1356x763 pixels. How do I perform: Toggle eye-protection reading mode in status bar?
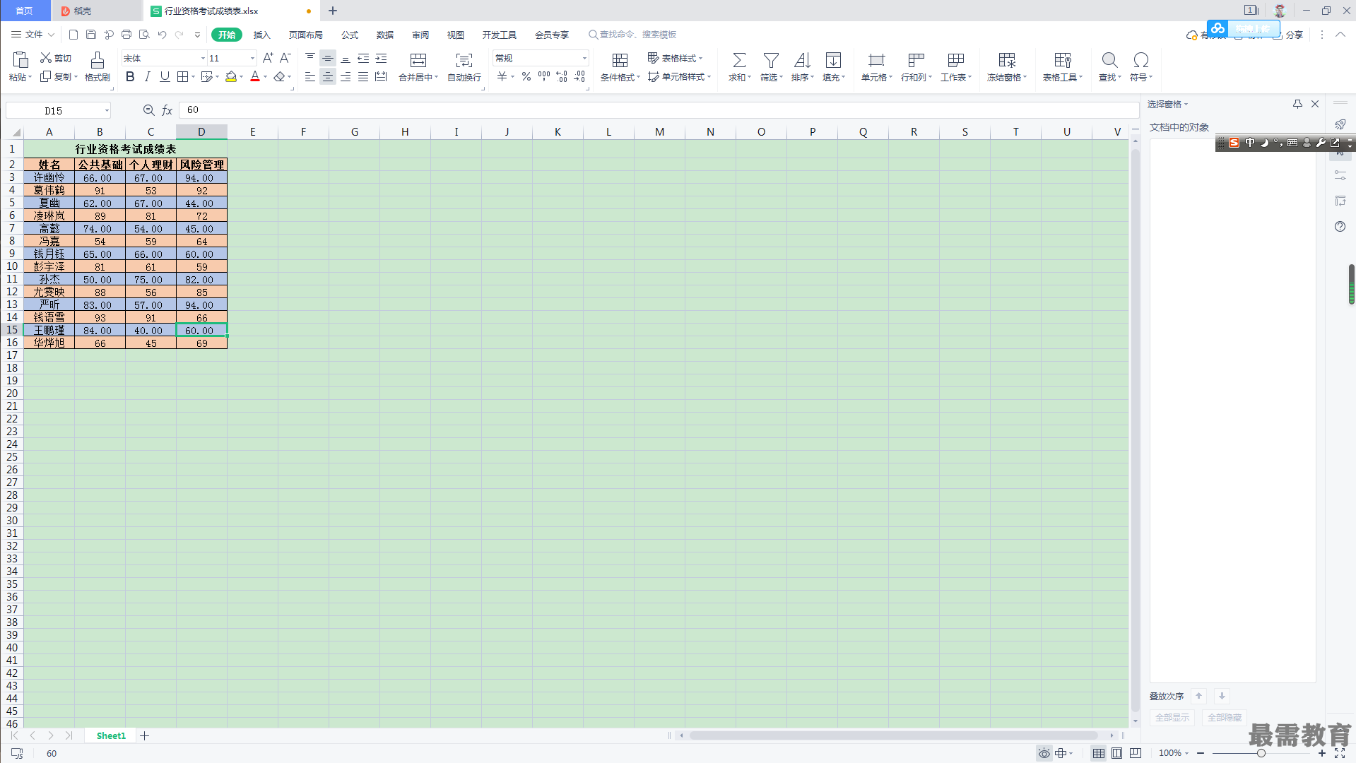(x=1044, y=753)
